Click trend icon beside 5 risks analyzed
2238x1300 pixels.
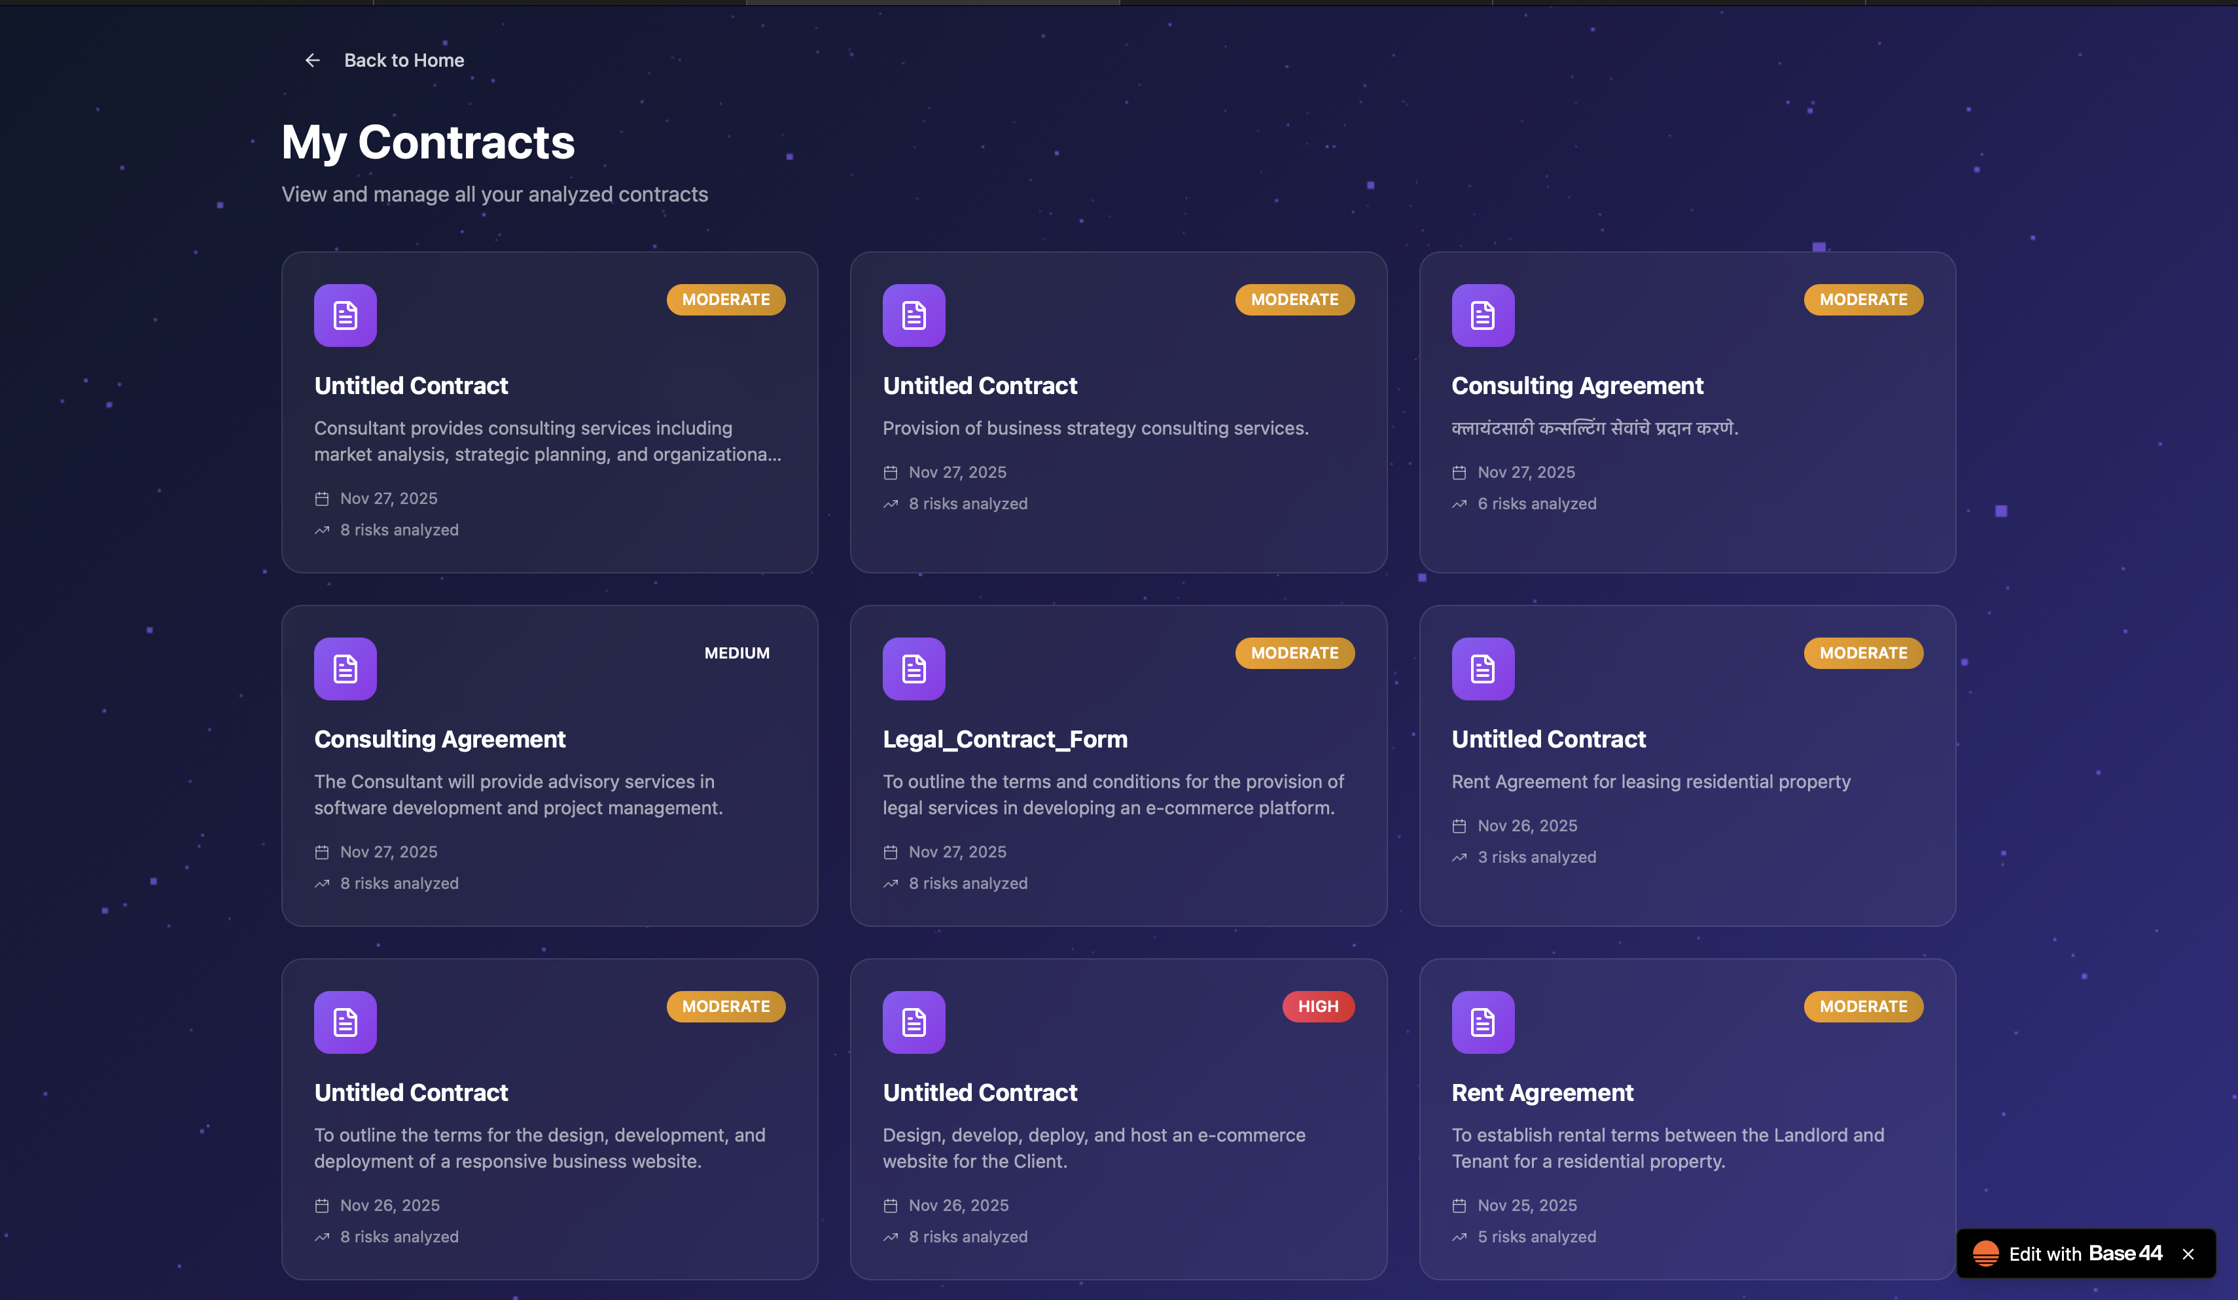[1459, 1237]
